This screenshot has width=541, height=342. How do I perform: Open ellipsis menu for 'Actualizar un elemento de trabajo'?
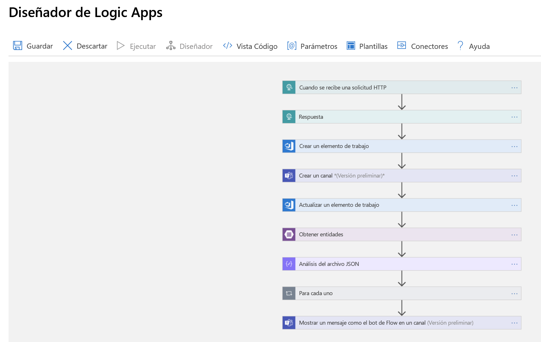point(514,205)
